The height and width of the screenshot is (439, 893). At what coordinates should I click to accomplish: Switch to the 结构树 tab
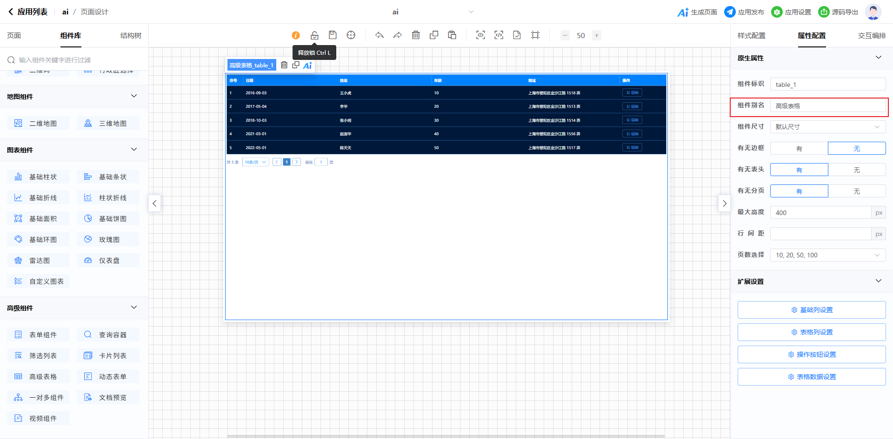point(131,36)
